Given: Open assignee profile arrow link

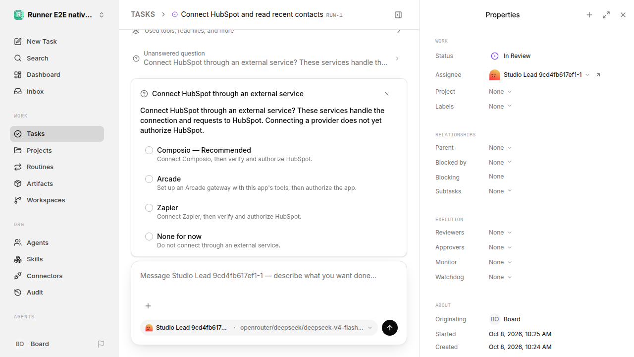Looking at the screenshot, I should click(x=598, y=75).
